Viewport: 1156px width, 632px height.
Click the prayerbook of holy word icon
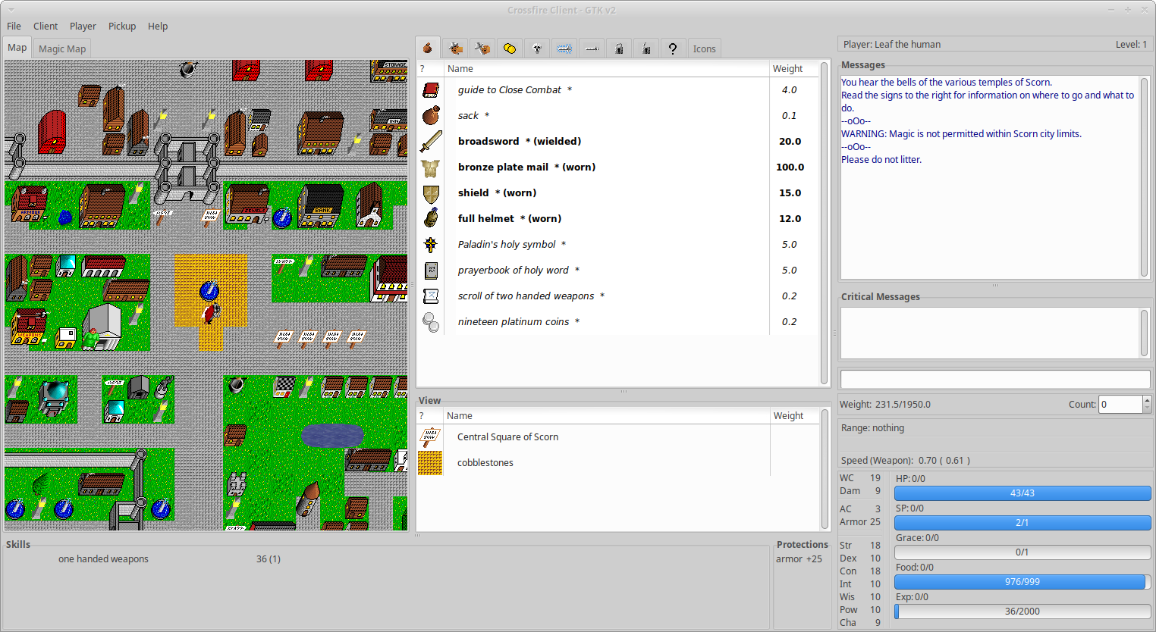pos(431,270)
